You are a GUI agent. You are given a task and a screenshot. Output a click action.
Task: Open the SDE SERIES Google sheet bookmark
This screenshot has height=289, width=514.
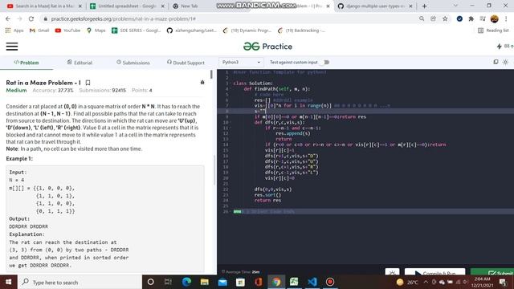[136, 31]
